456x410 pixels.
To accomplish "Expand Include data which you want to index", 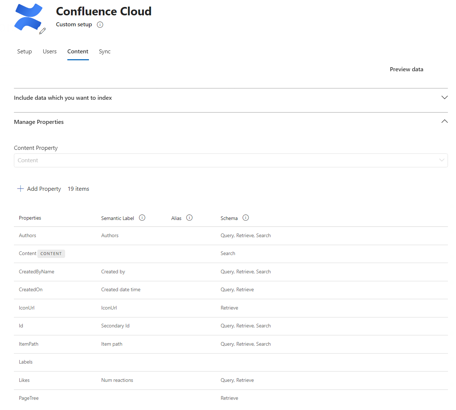I will pyautogui.click(x=444, y=98).
